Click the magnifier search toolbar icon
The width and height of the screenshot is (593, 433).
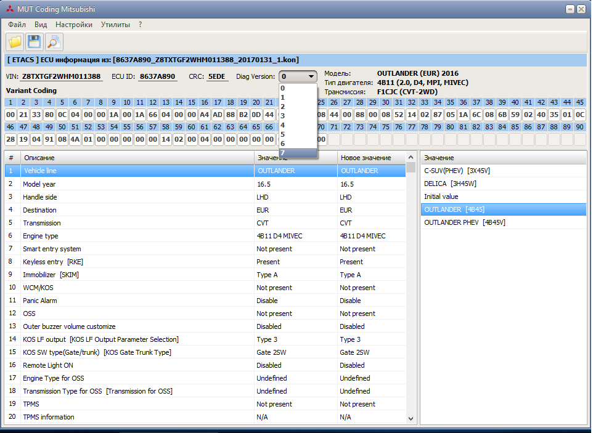click(54, 41)
